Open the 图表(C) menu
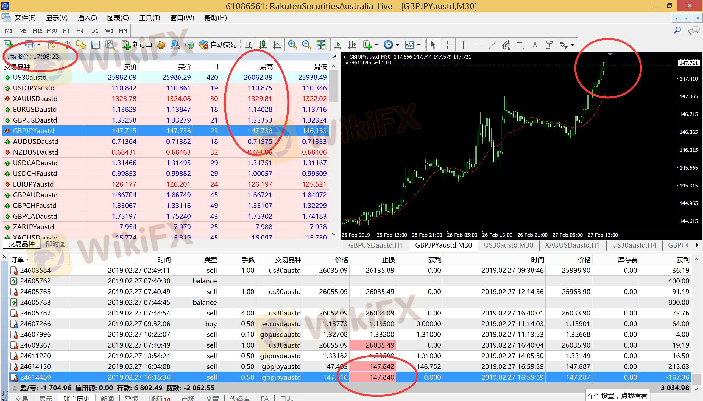Viewport: 703px width, 401px height. [x=118, y=18]
